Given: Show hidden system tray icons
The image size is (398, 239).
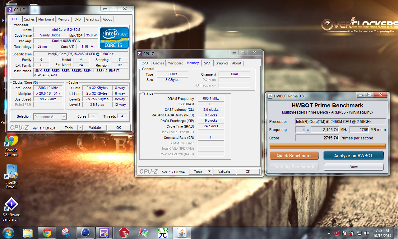Looking at the screenshot, I should pos(329,233).
